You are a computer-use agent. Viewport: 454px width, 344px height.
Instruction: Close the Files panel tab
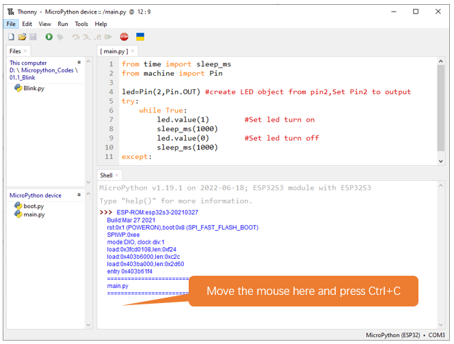coord(25,51)
